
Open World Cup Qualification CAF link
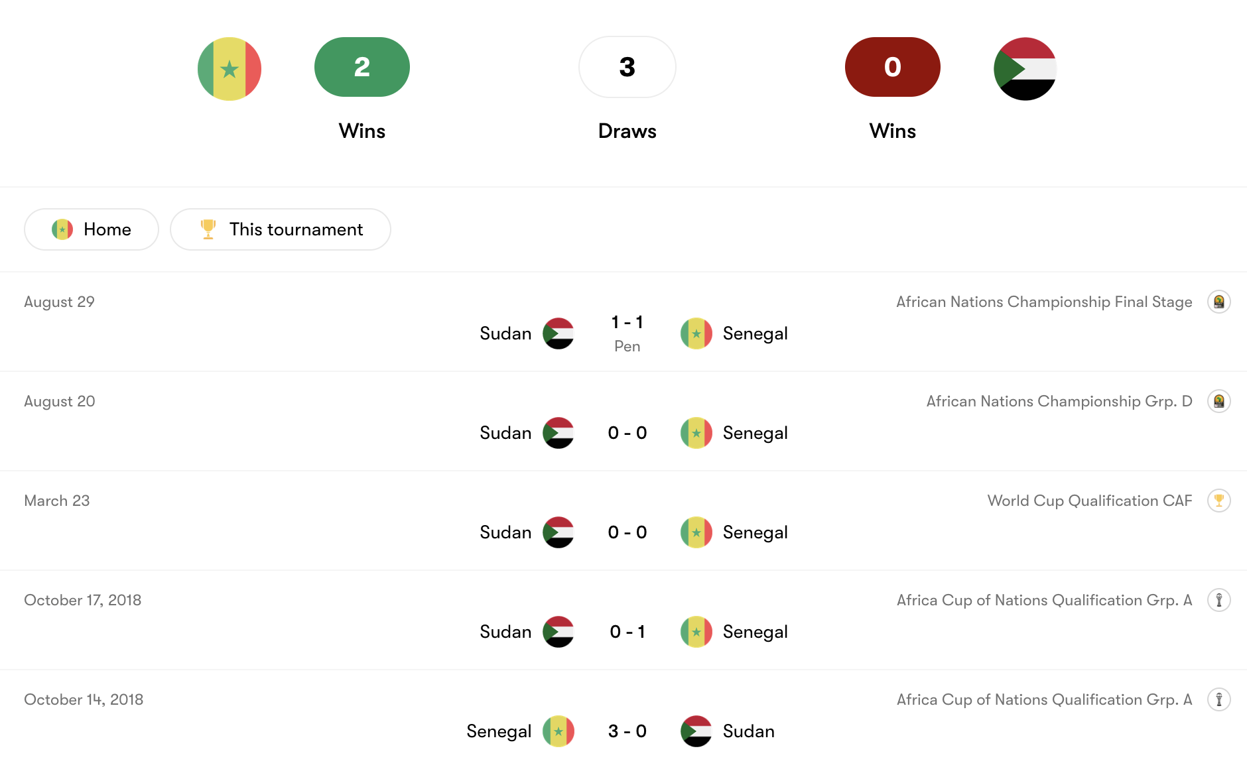coord(1089,501)
